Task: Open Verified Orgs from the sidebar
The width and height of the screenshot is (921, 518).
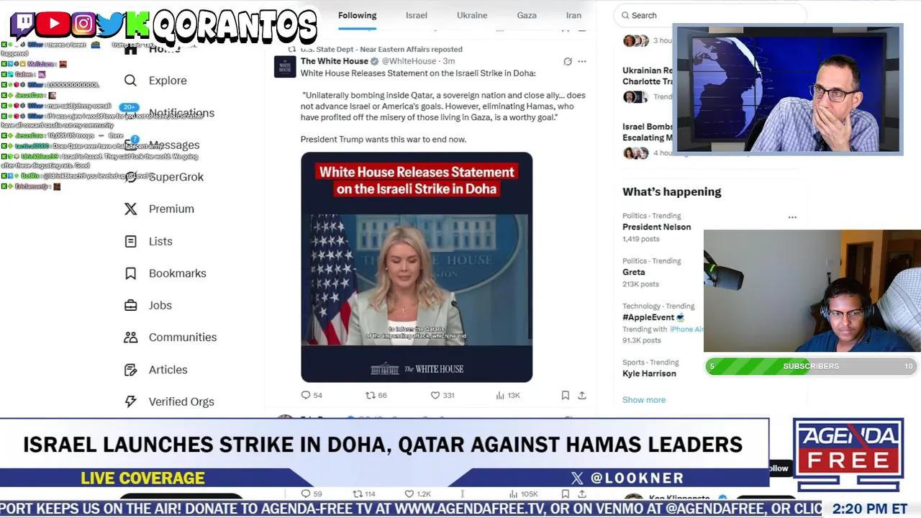Action: click(169, 401)
